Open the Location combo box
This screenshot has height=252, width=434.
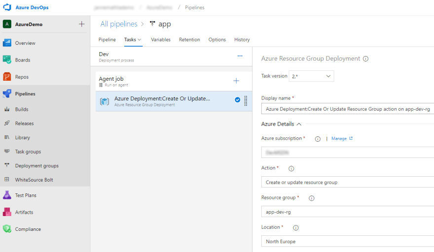[x=348, y=241]
